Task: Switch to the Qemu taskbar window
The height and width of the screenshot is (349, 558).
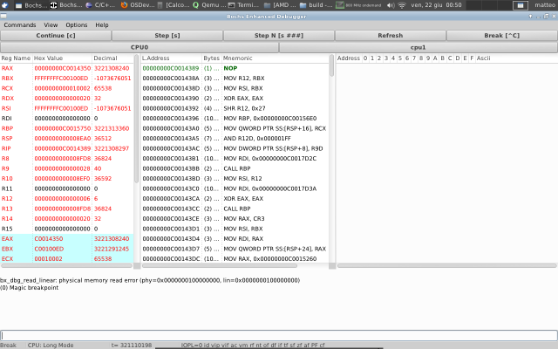Action: [x=209, y=5]
